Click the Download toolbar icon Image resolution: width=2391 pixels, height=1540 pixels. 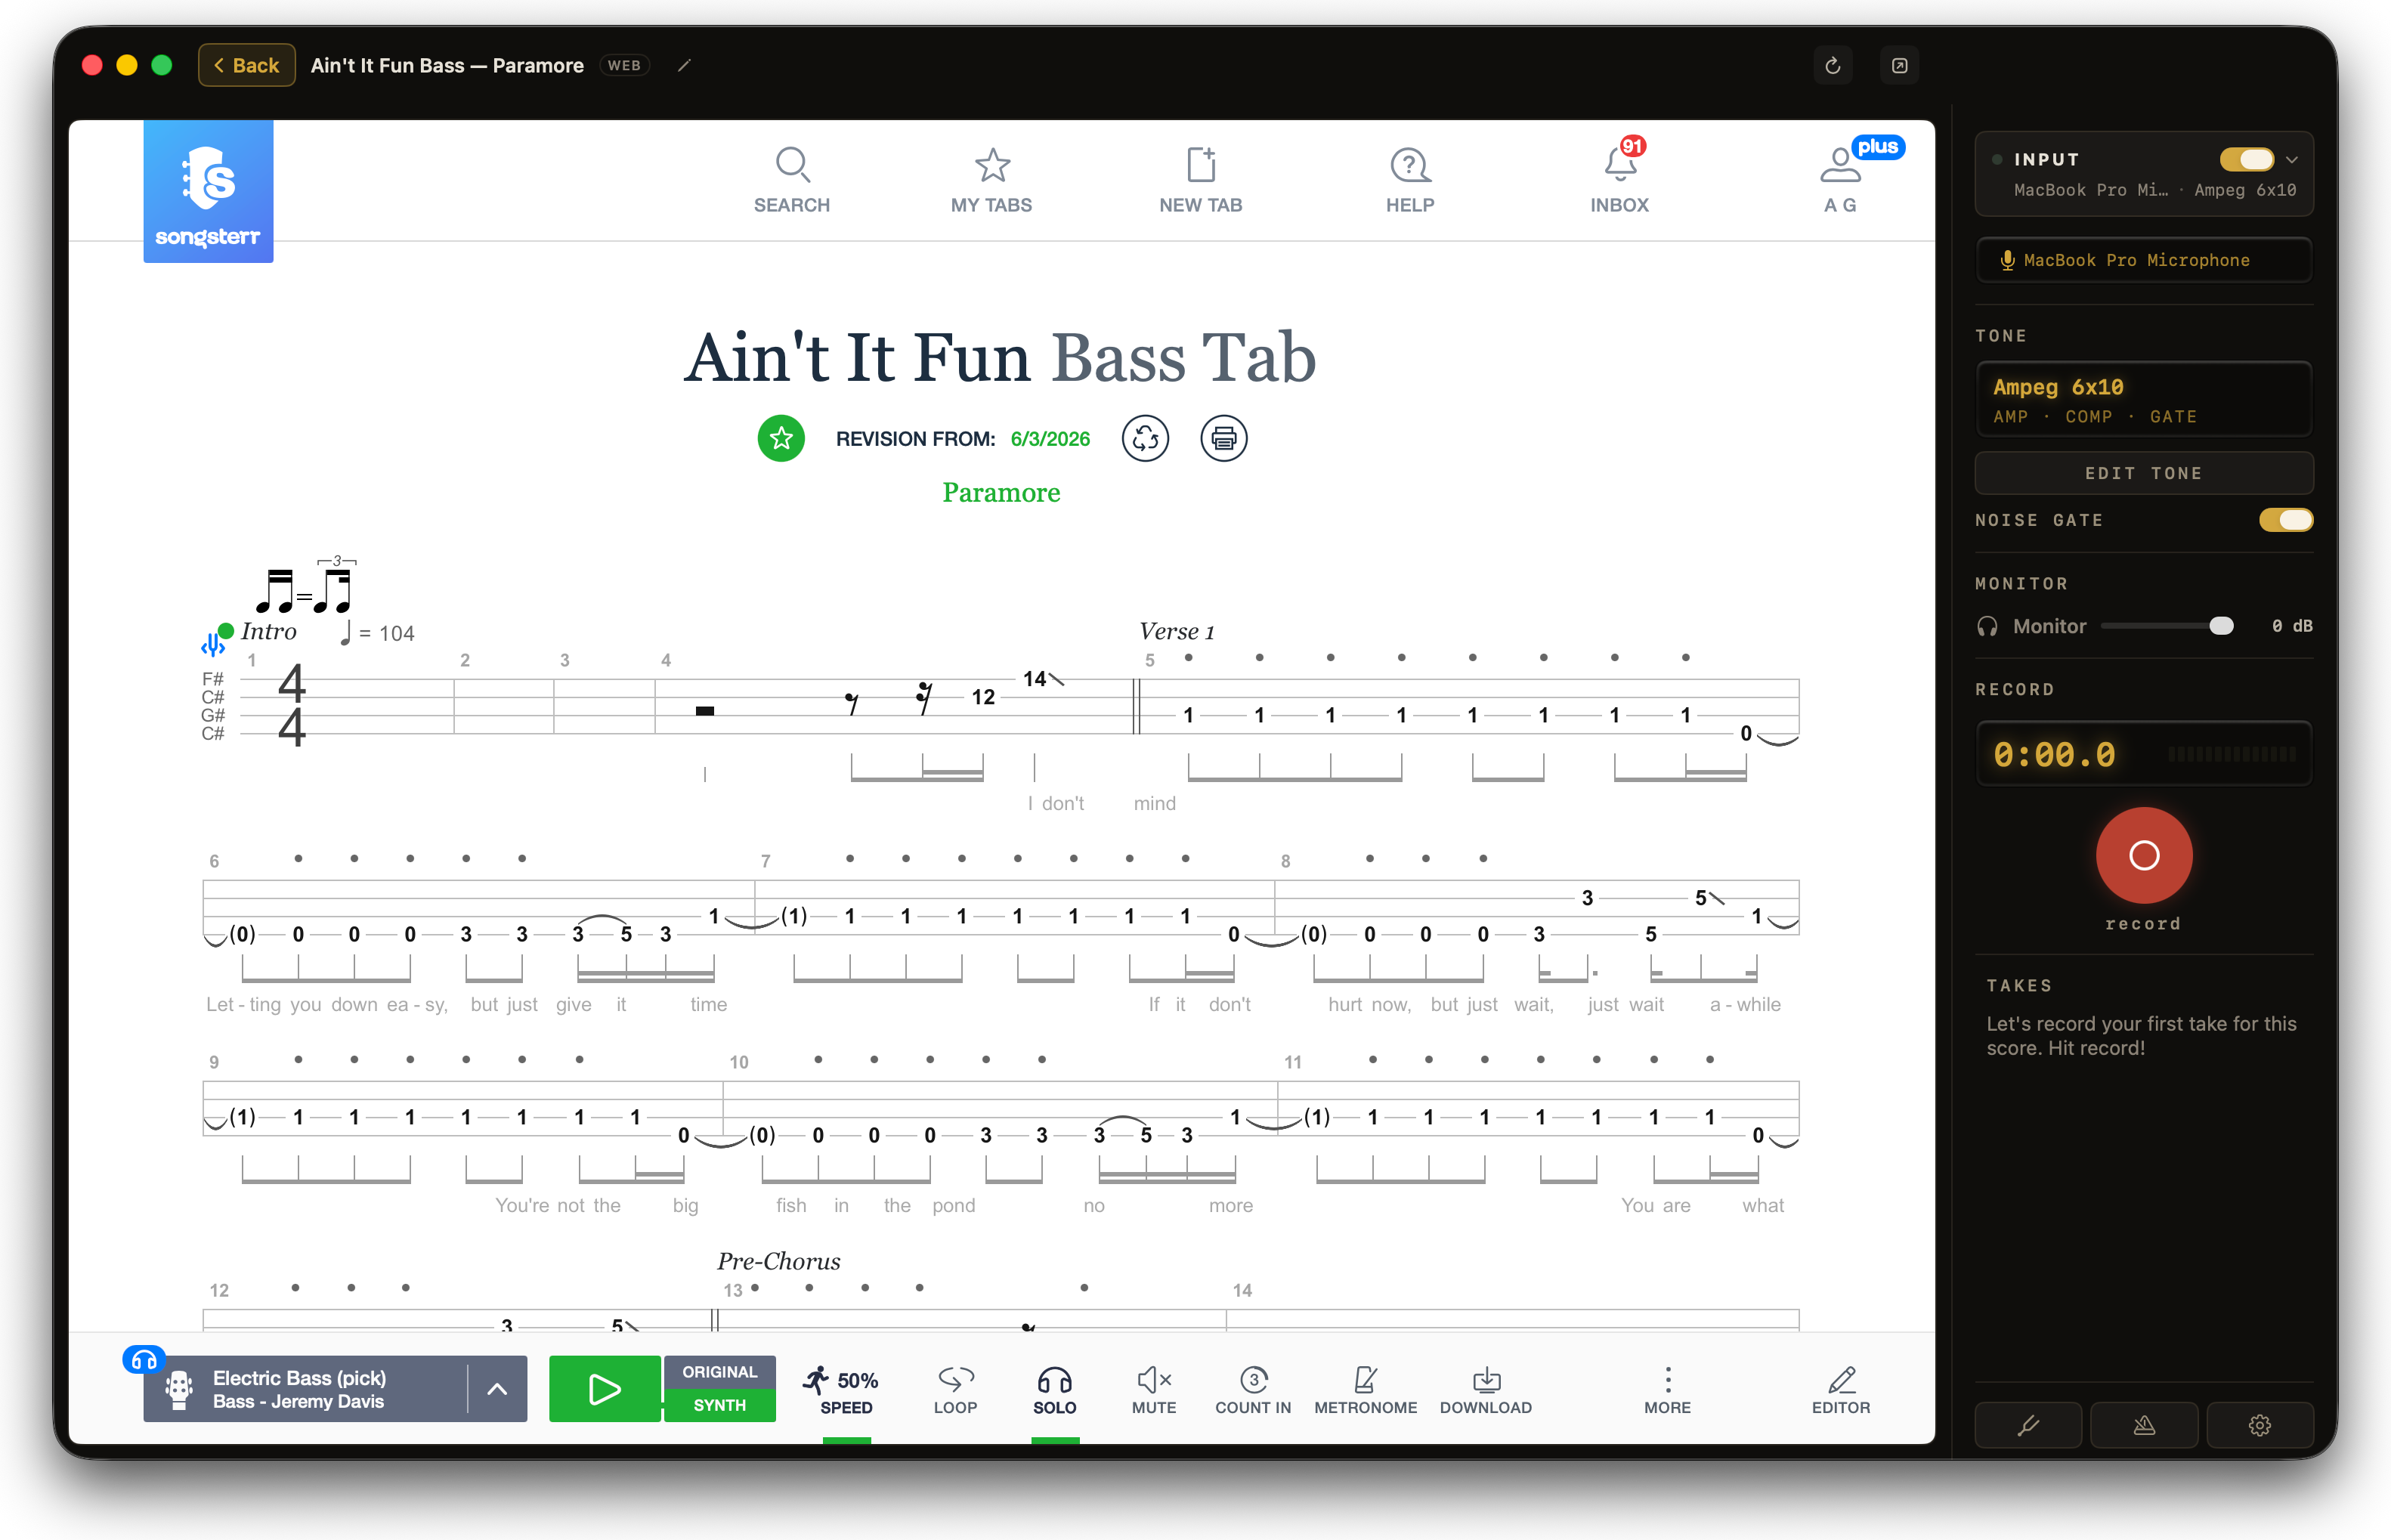point(1485,1390)
